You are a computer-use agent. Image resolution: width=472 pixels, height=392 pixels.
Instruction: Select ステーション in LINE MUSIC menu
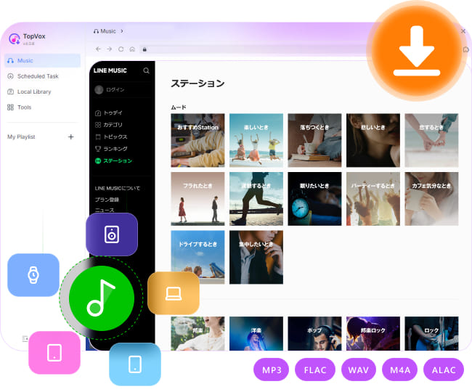tap(113, 160)
